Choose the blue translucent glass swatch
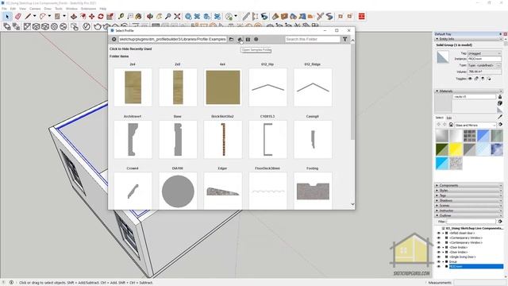508x286 pixels. (483, 136)
